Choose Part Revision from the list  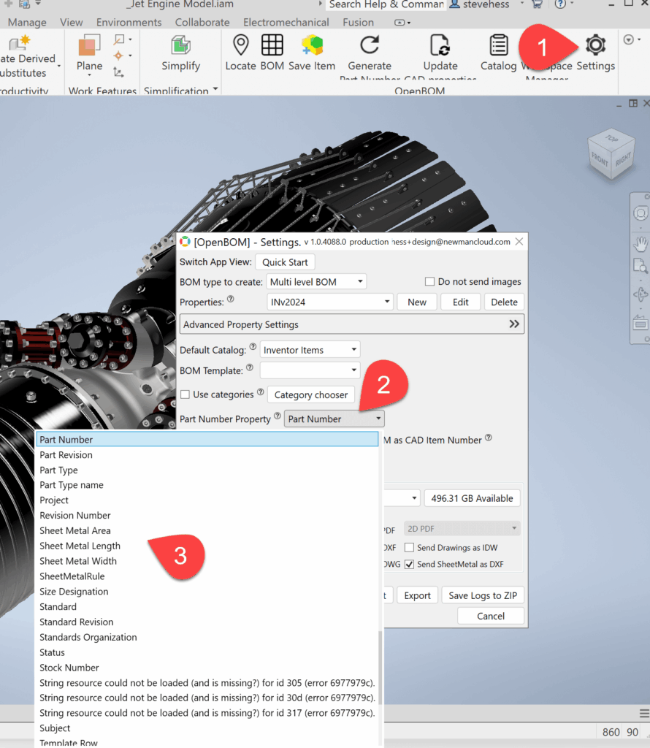[x=207, y=454]
